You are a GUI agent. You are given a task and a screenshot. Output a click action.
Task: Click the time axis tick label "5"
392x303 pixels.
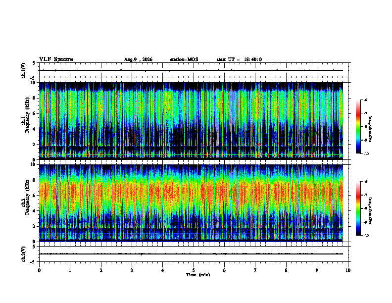pyautogui.click(x=194, y=270)
